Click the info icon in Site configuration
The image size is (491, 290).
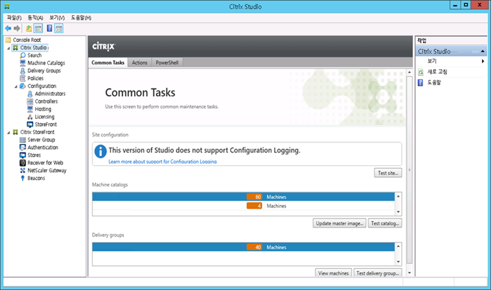101,151
